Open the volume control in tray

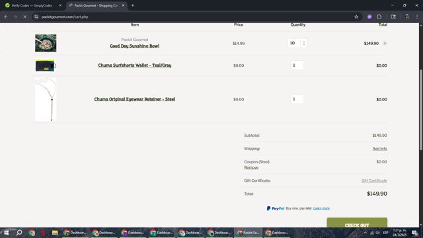377,233
